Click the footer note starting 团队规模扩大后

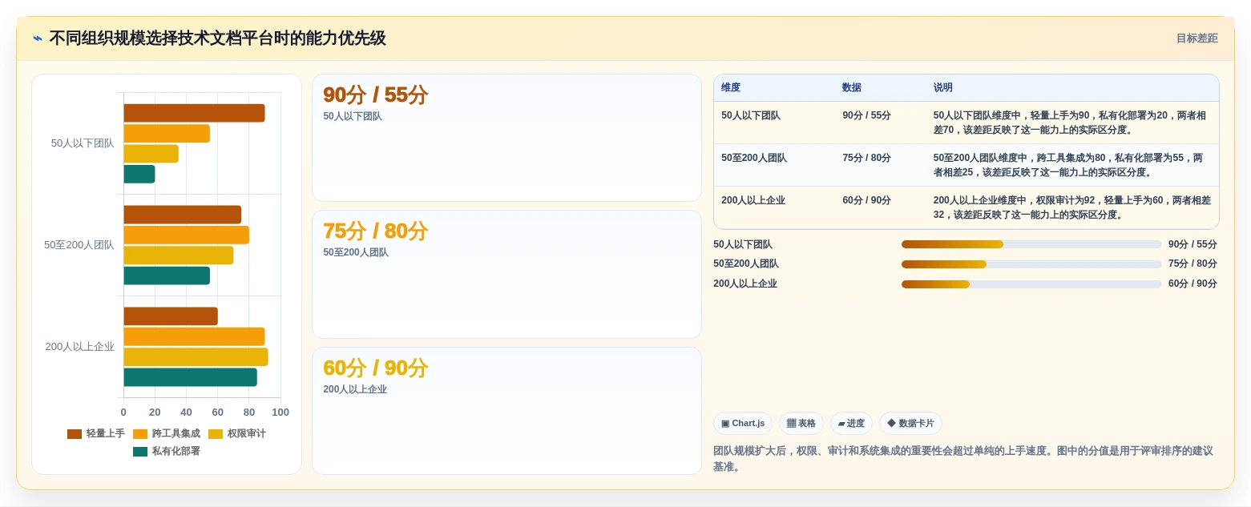(x=963, y=458)
